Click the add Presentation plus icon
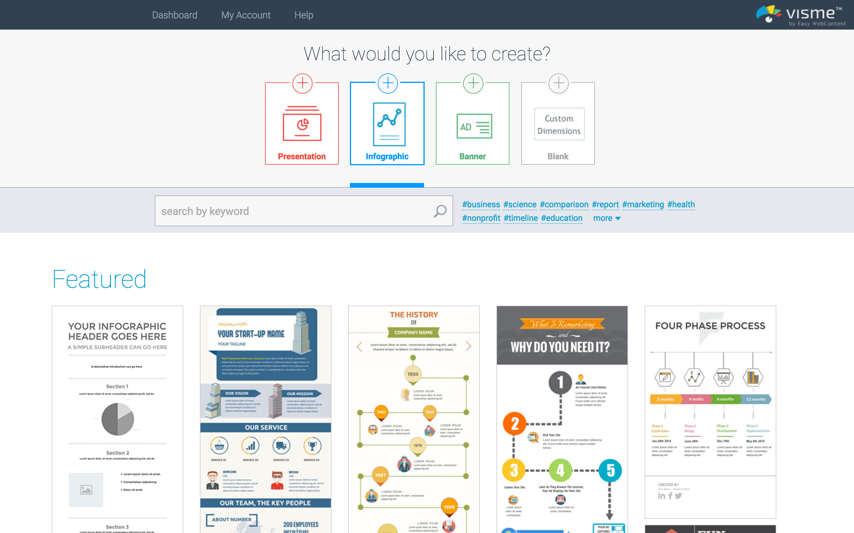 (x=302, y=82)
